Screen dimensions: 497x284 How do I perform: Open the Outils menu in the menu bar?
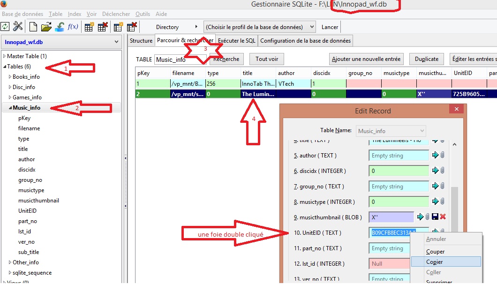(x=143, y=14)
